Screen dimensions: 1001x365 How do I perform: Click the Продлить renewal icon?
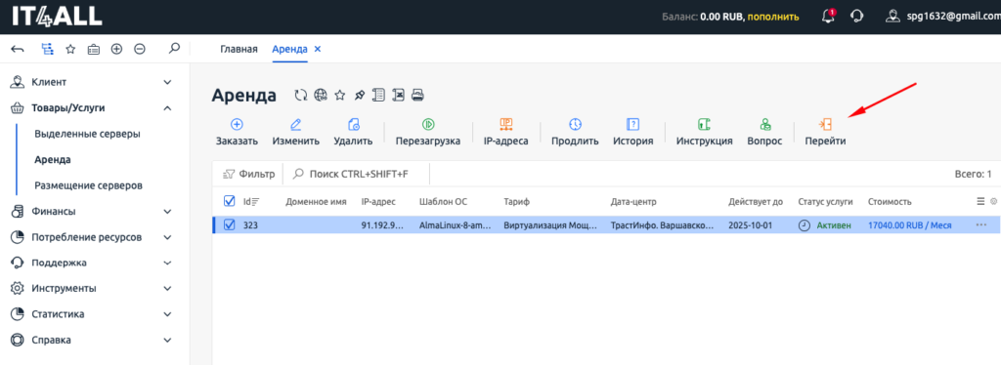pyautogui.click(x=575, y=124)
